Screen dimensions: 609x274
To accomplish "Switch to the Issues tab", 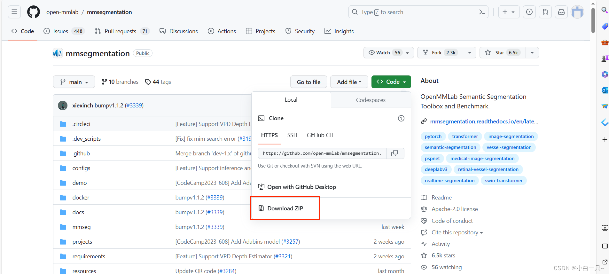I will (64, 31).
